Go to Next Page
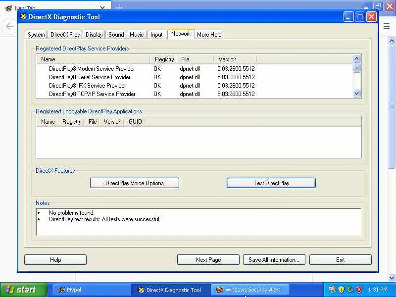This screenshot has width=396, height=297. (x=208, y=260)
